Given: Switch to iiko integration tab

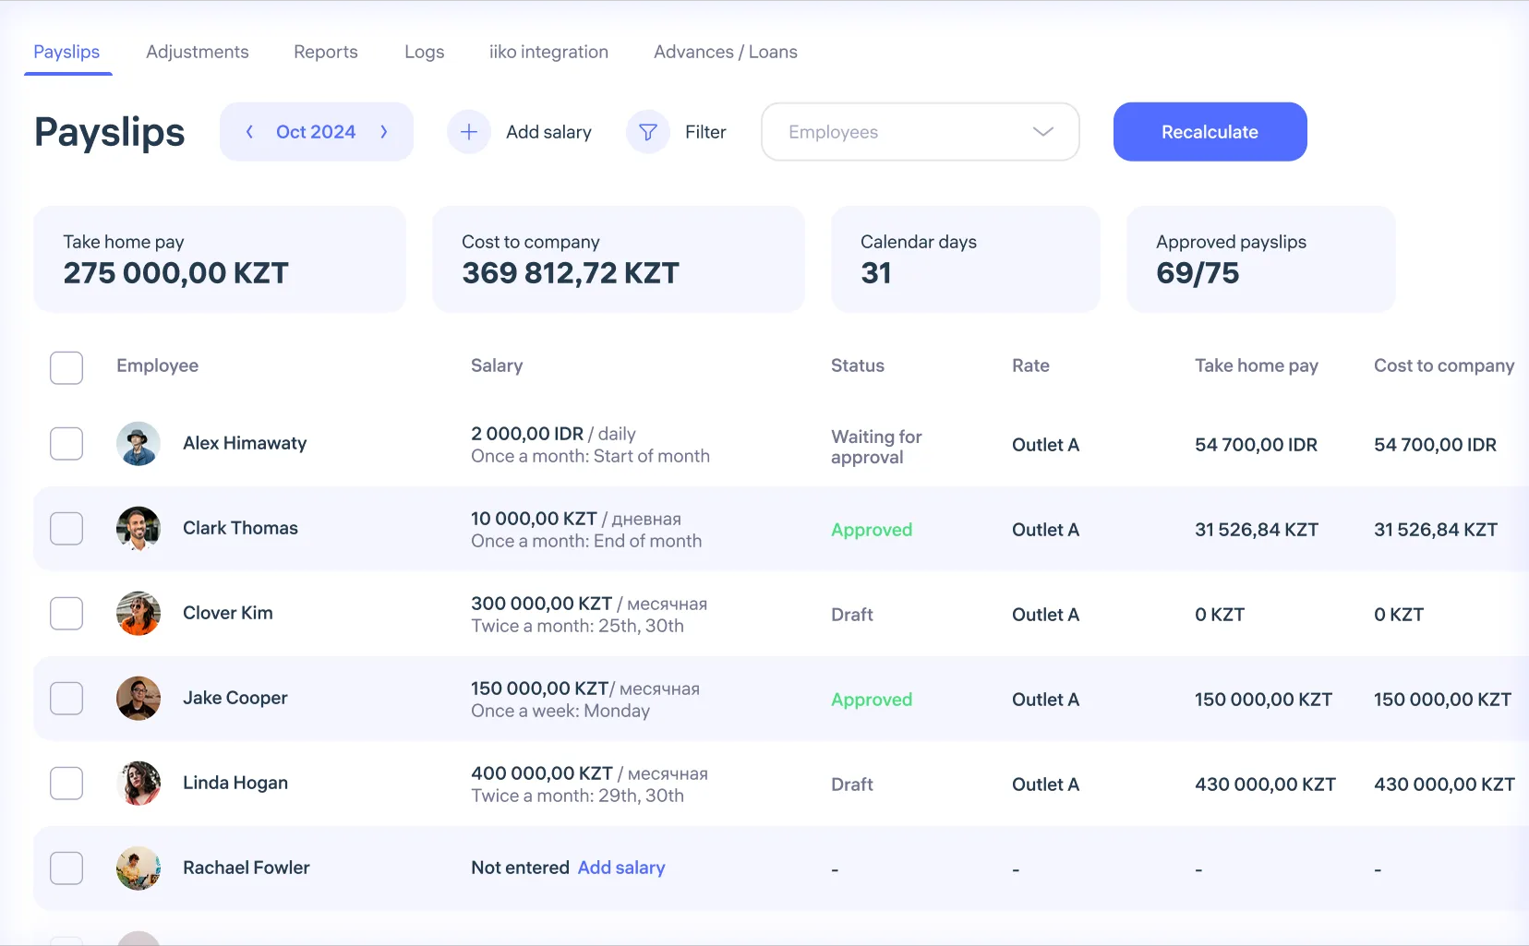Looking at the screenshot, I should [548, 52].
